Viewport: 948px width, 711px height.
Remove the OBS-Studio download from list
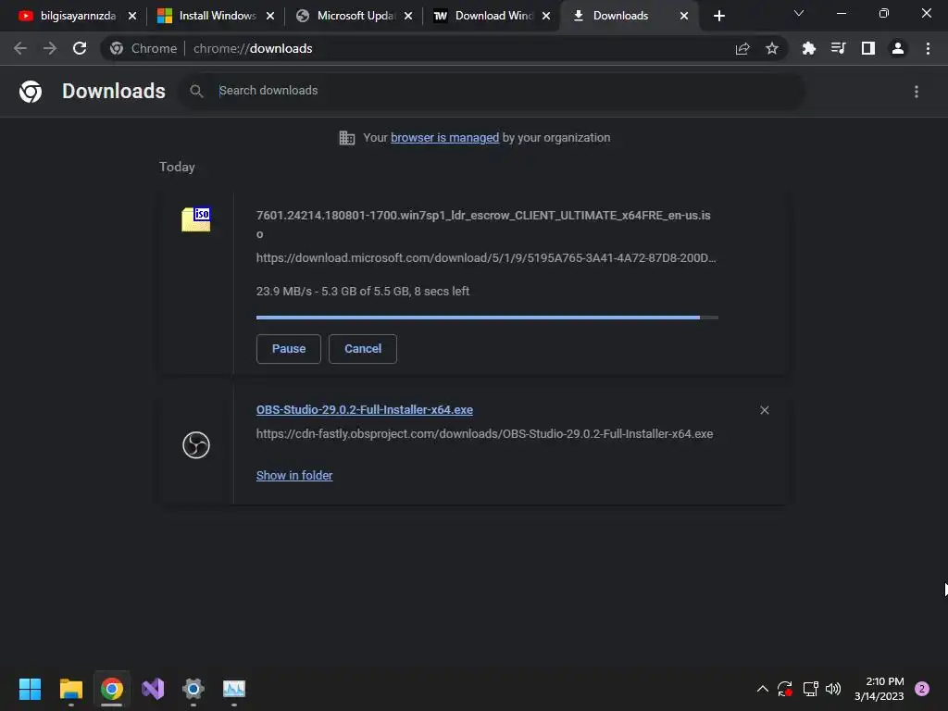click(x=765, y=410)
